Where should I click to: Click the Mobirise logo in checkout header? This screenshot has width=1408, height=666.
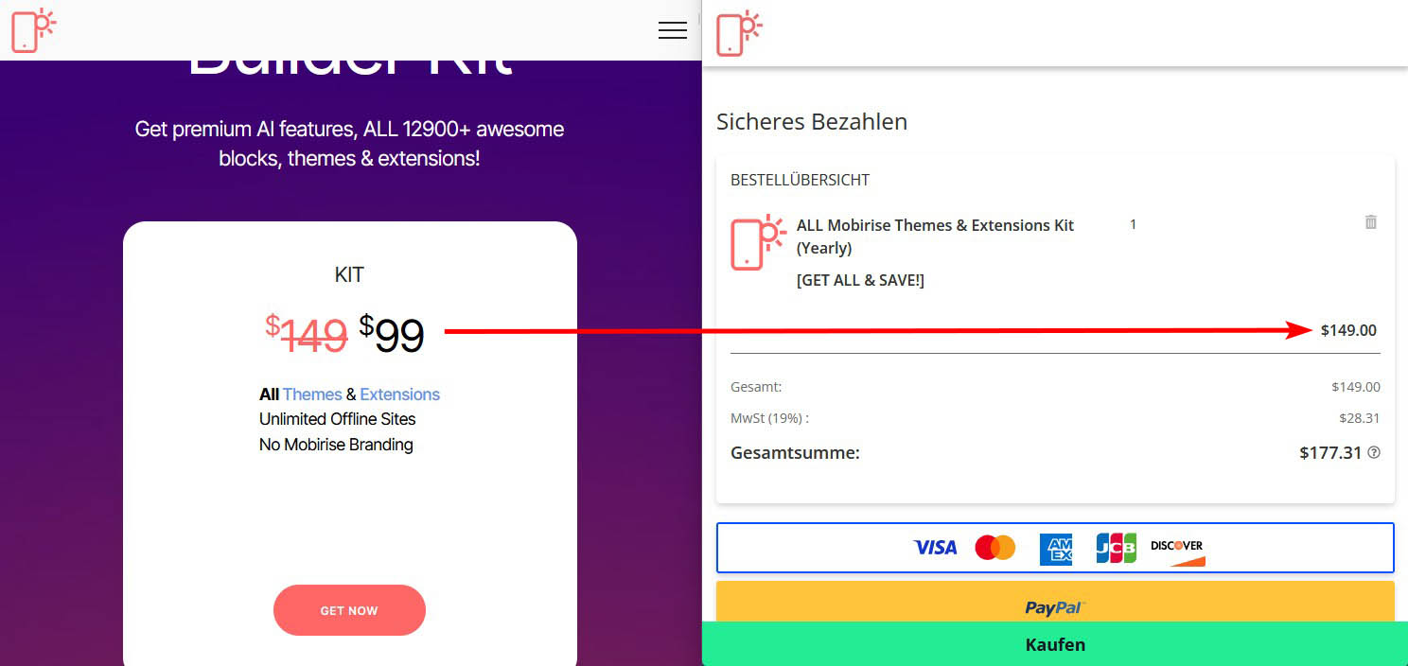pyautogui.click(x=738, y=34)
